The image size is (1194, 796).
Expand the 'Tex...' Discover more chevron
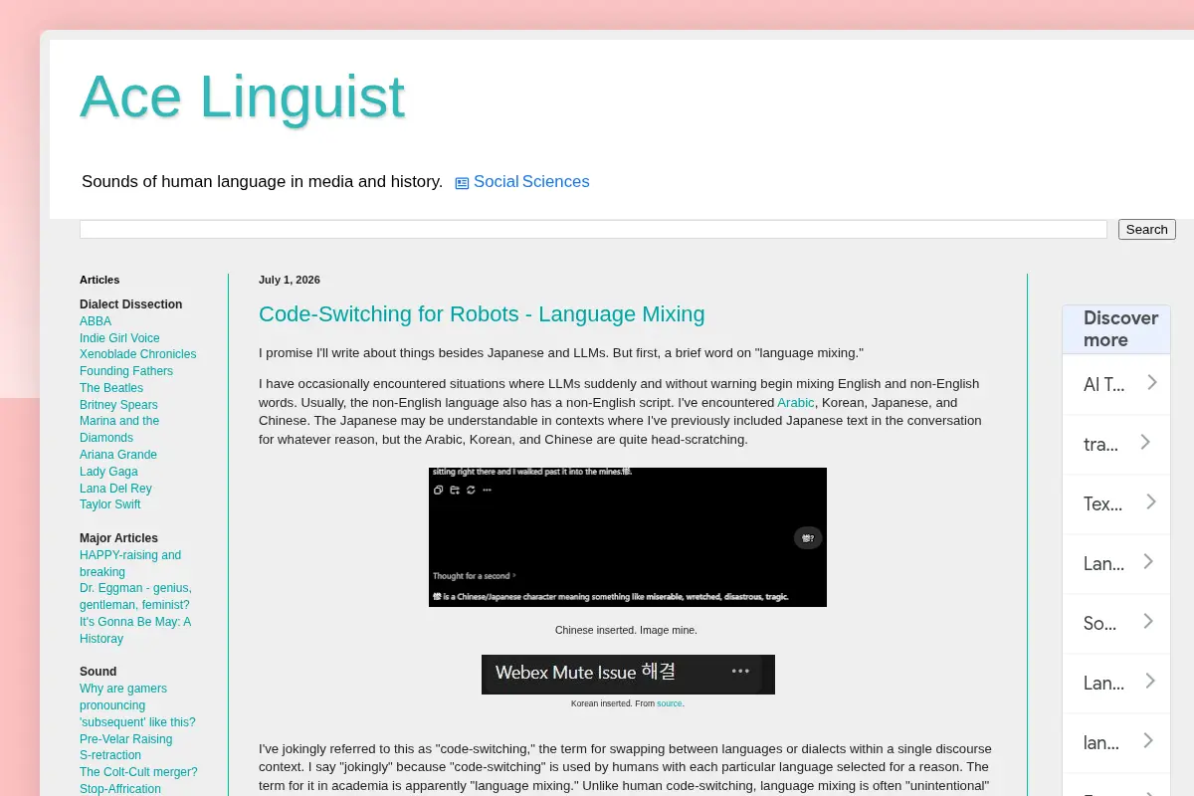[1150, 502]
